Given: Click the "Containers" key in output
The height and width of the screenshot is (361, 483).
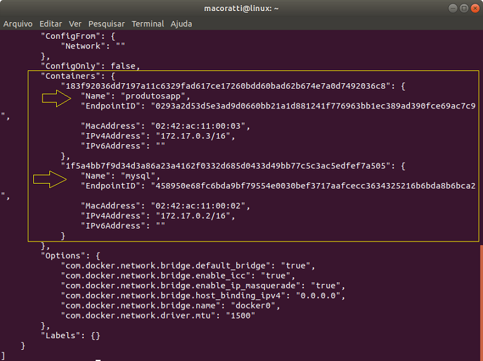Looking at the screenshot, I should tap(68, 76).
